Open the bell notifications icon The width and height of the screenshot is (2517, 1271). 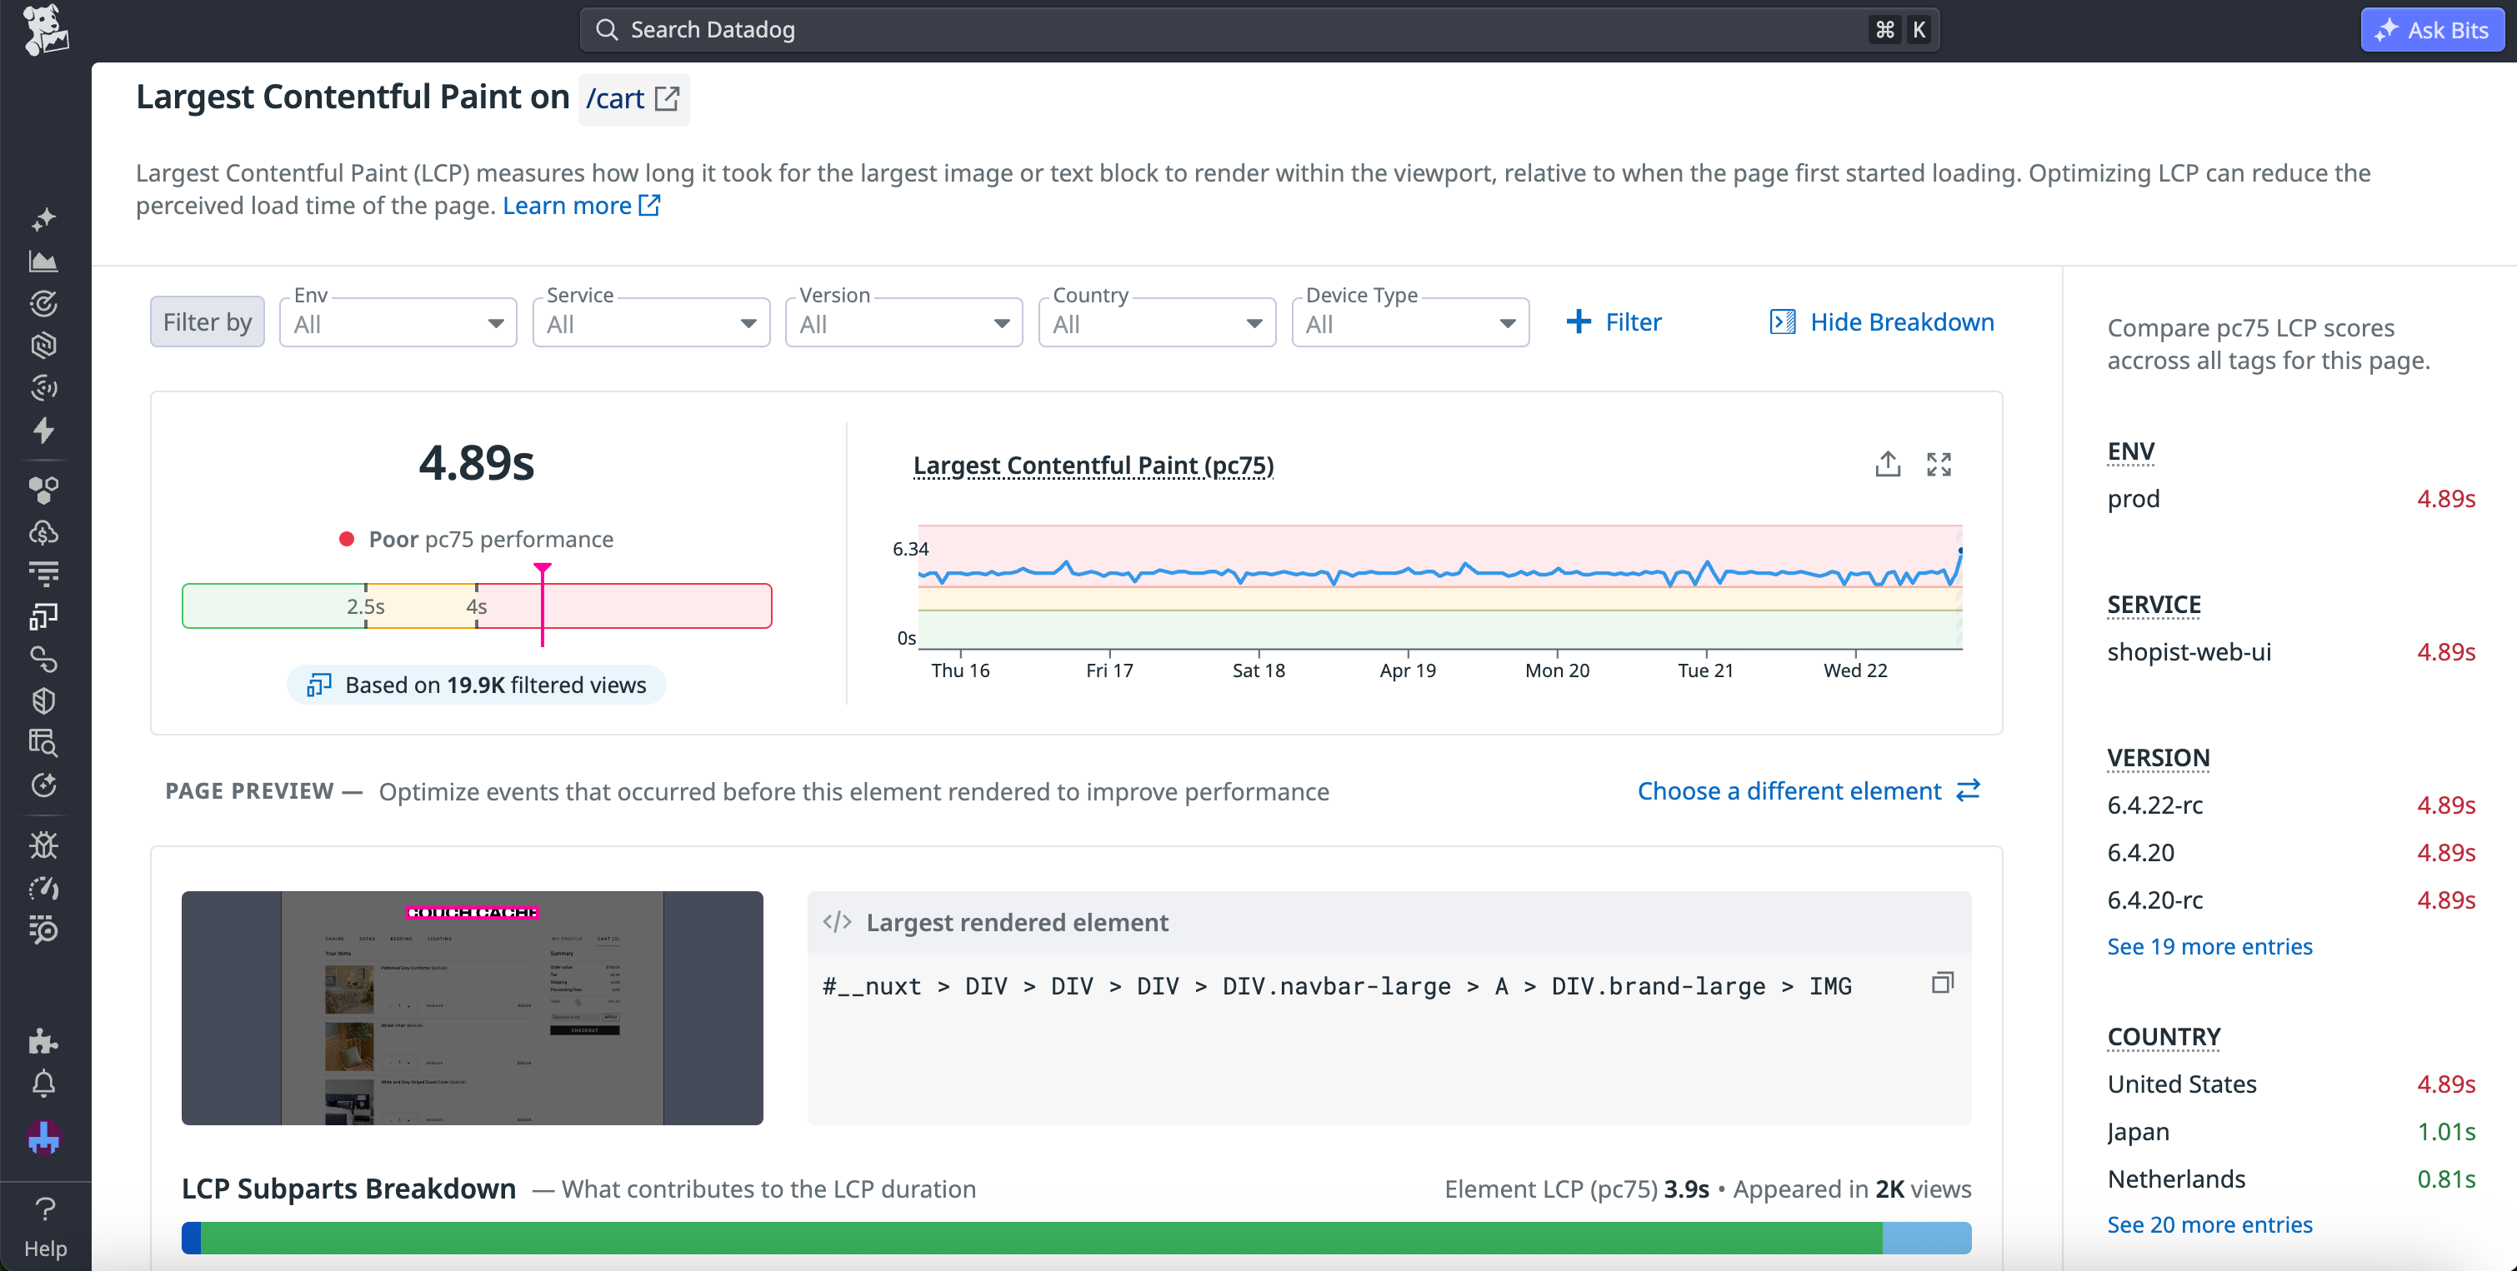[44, 1084]
